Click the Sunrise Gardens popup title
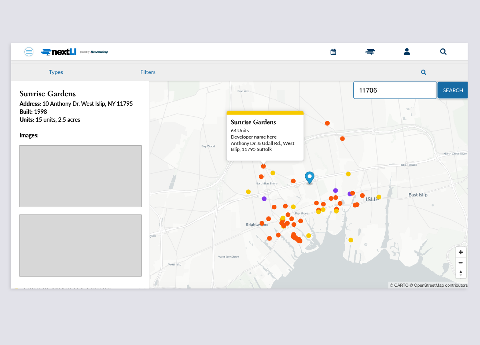This screenshot has width=480, height=345. pos(253,122)
